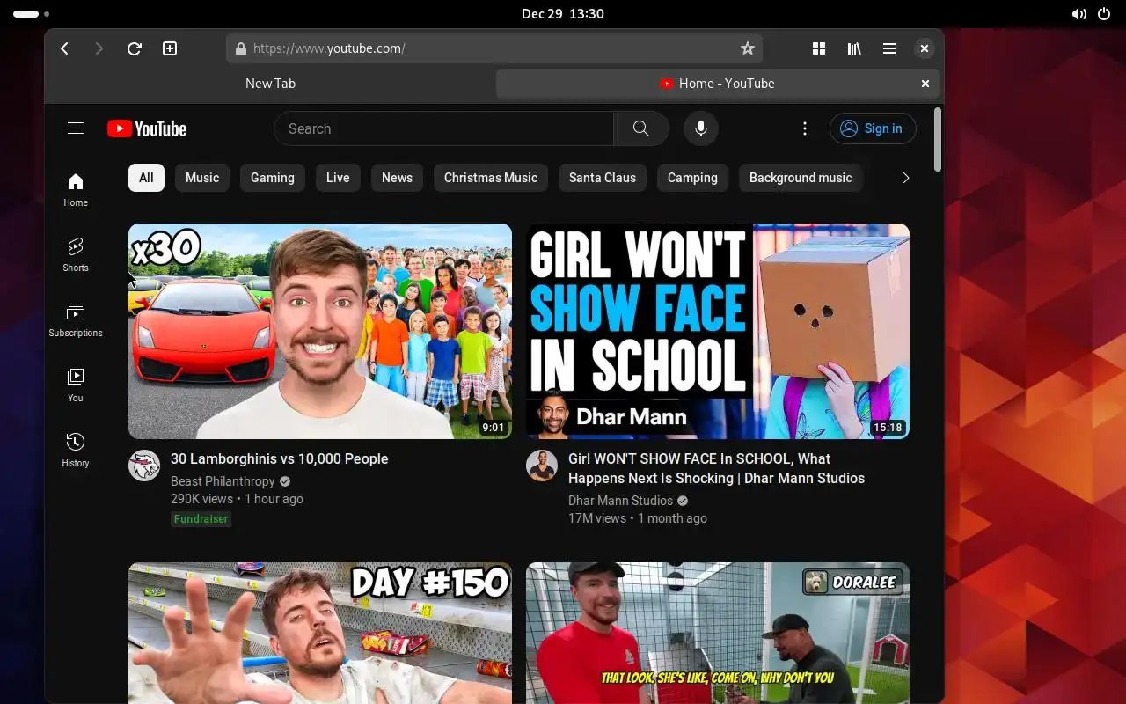Click the YouTube logo

pyautogui.click(x=147, y=128)
